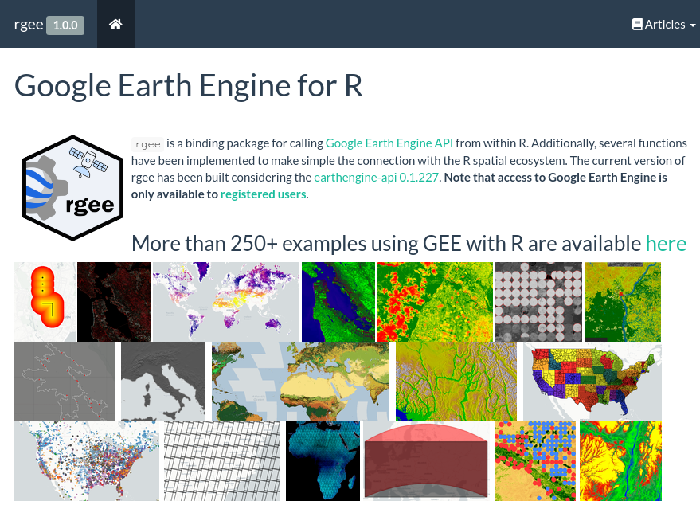The width and height of the screenshot is (700, 509).
Task: Click the 'Google Earth Engine for R' heading
Action: [x=189, y=86]
